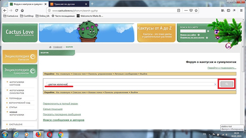Open the Firefox hamburger menu
246x138 pixels.
pos(241,10)
